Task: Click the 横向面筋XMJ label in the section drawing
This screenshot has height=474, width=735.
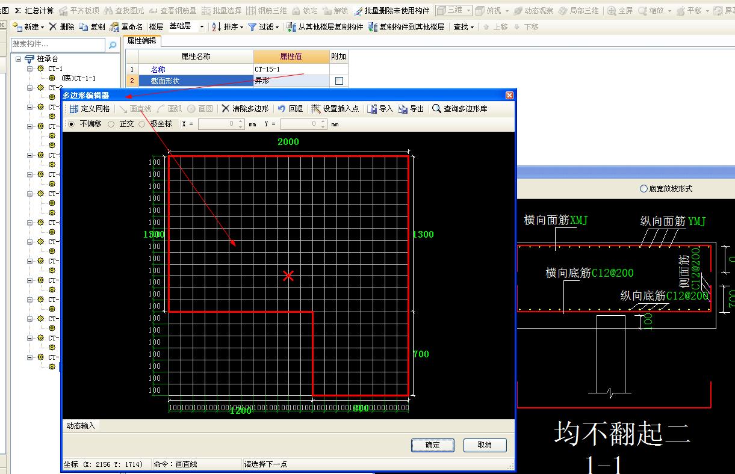Action: point(556,221)
